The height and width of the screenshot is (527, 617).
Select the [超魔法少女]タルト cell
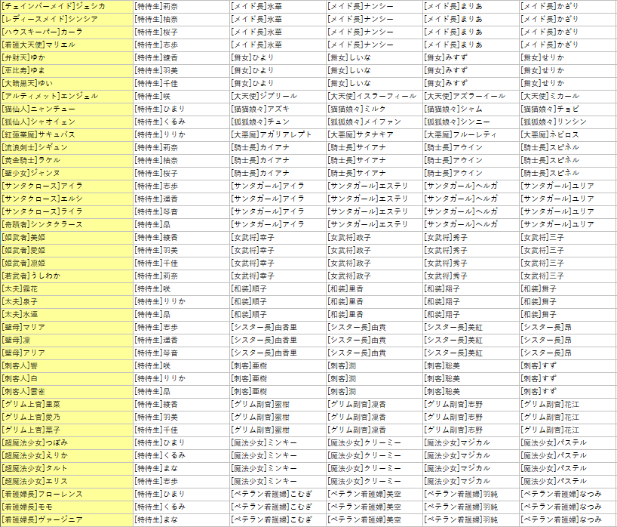tap(66, 468)
